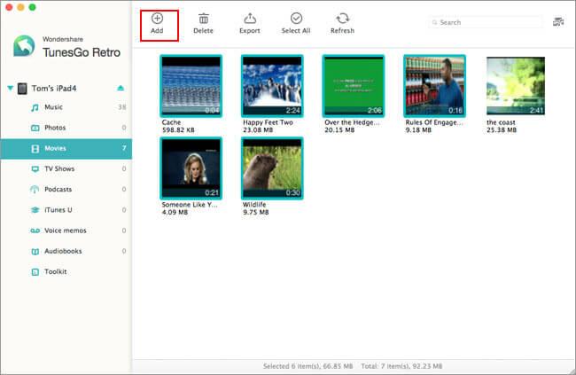
Task: Click the "9.75 MB" size label
Action: click(256, 213)
